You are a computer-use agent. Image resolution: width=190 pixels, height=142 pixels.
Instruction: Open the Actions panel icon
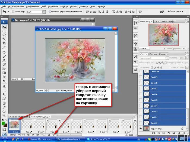pos(135,28)
